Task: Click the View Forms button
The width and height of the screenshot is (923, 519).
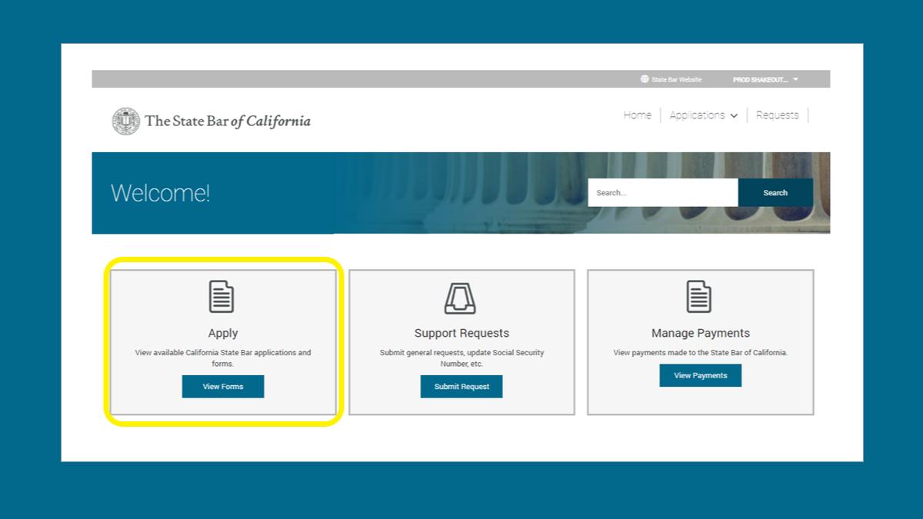Action: coord(223,387)
